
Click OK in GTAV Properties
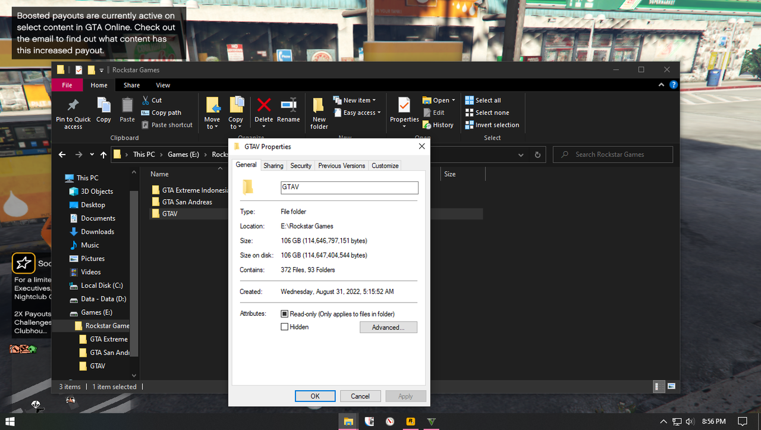click(315, 396)
